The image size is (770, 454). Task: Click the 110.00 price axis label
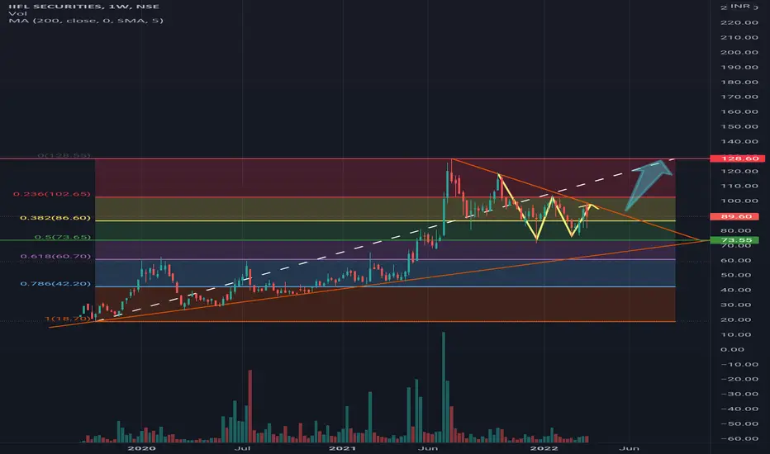(x=739, y=186)
